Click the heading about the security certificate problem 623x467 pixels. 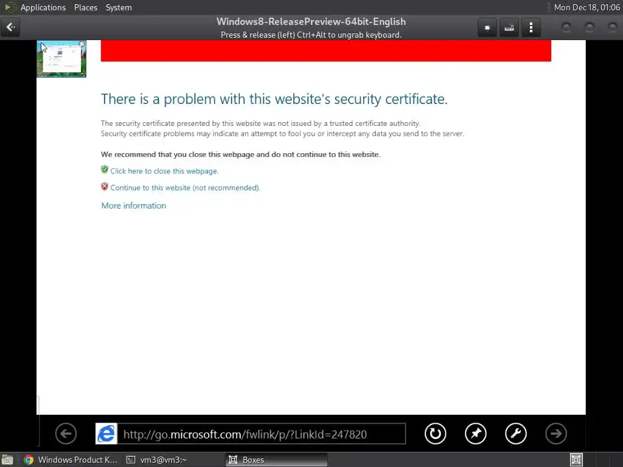point(274,99)
